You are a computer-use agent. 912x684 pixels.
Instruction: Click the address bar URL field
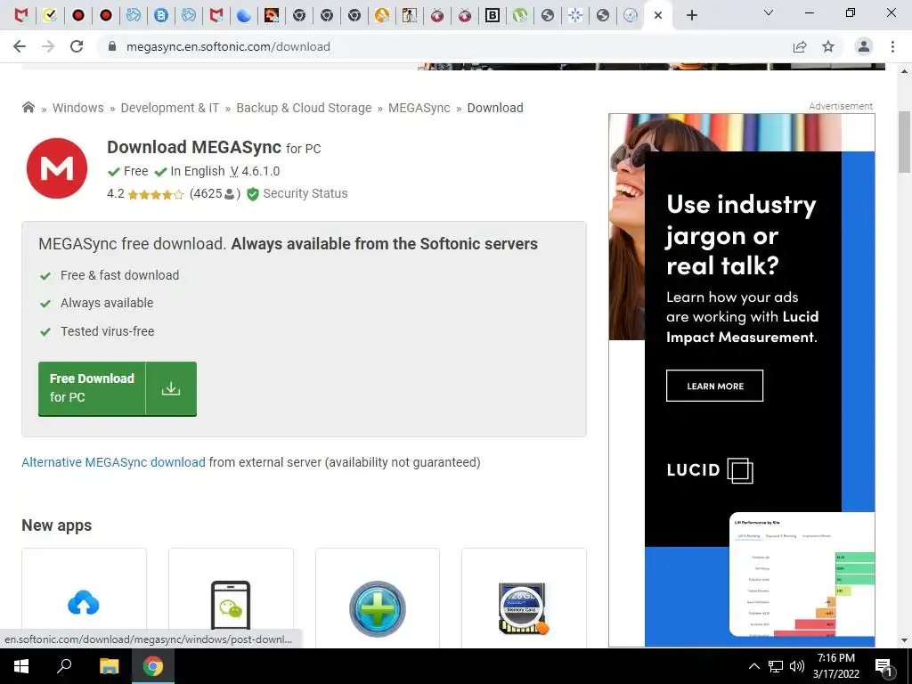[x=448, y=46]
